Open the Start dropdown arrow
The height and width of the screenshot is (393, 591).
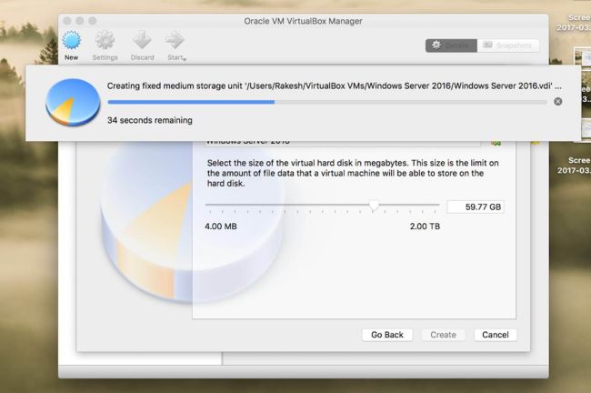point(185,59)
